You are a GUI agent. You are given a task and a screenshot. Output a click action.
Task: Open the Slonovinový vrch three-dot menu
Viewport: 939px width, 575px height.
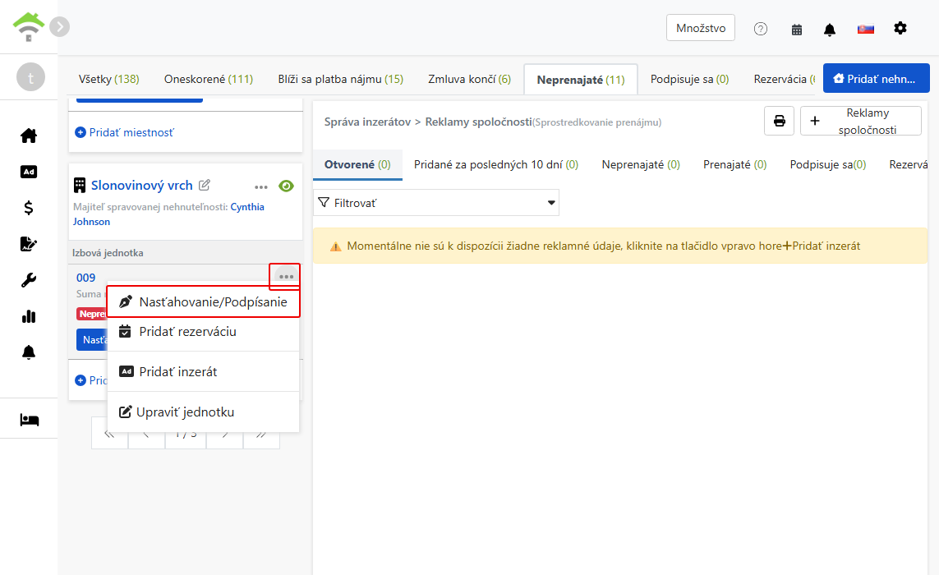coord(261,187)
